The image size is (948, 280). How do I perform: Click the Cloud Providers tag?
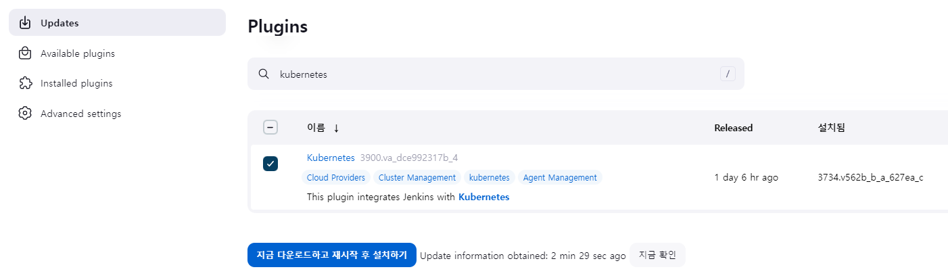[x=336, y=177]
